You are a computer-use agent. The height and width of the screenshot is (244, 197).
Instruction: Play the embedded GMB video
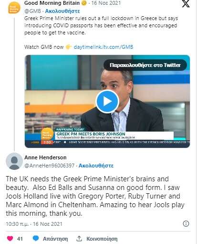[107, 101]
